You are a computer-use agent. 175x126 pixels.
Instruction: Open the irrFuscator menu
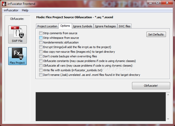pyautogui.click(x=11, y=10)
